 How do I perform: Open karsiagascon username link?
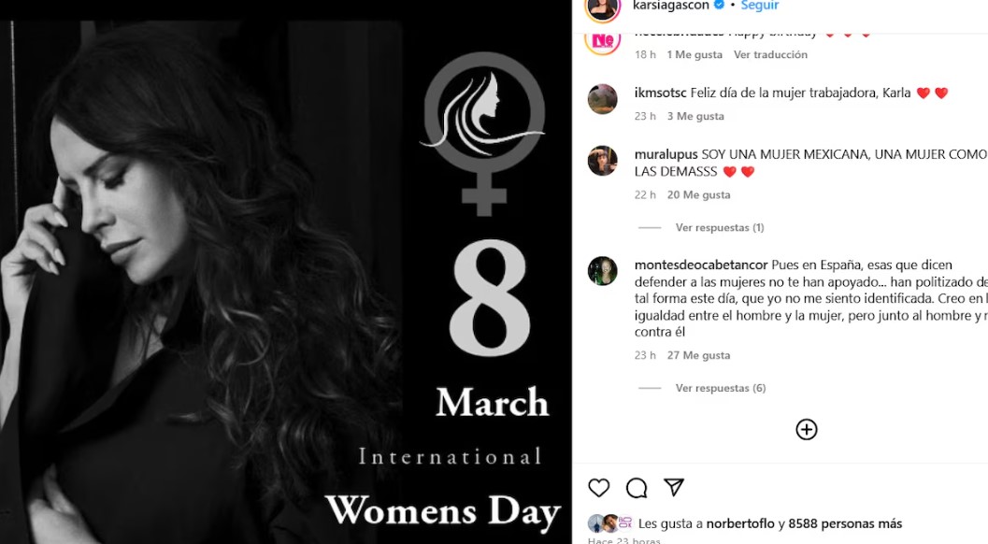tap(670, 6)
